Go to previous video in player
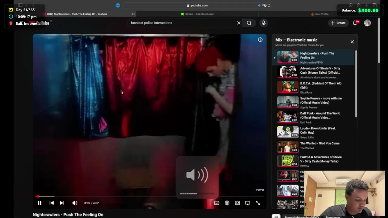Screen dimensions: 388x218 tap(52, 203)
